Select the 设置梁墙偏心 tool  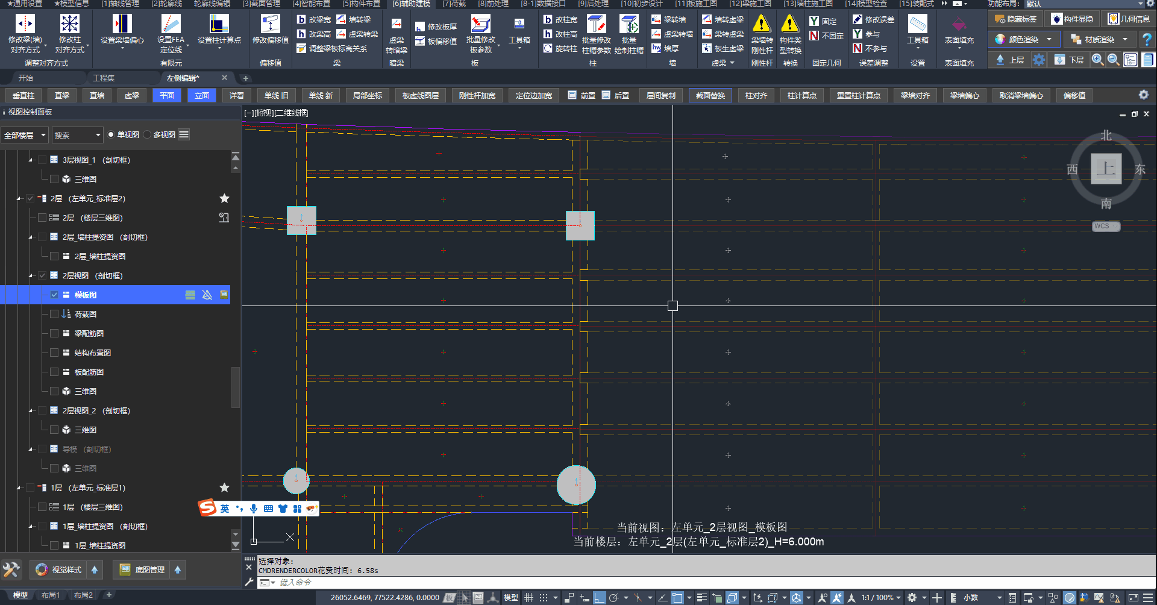coord(122,24)
